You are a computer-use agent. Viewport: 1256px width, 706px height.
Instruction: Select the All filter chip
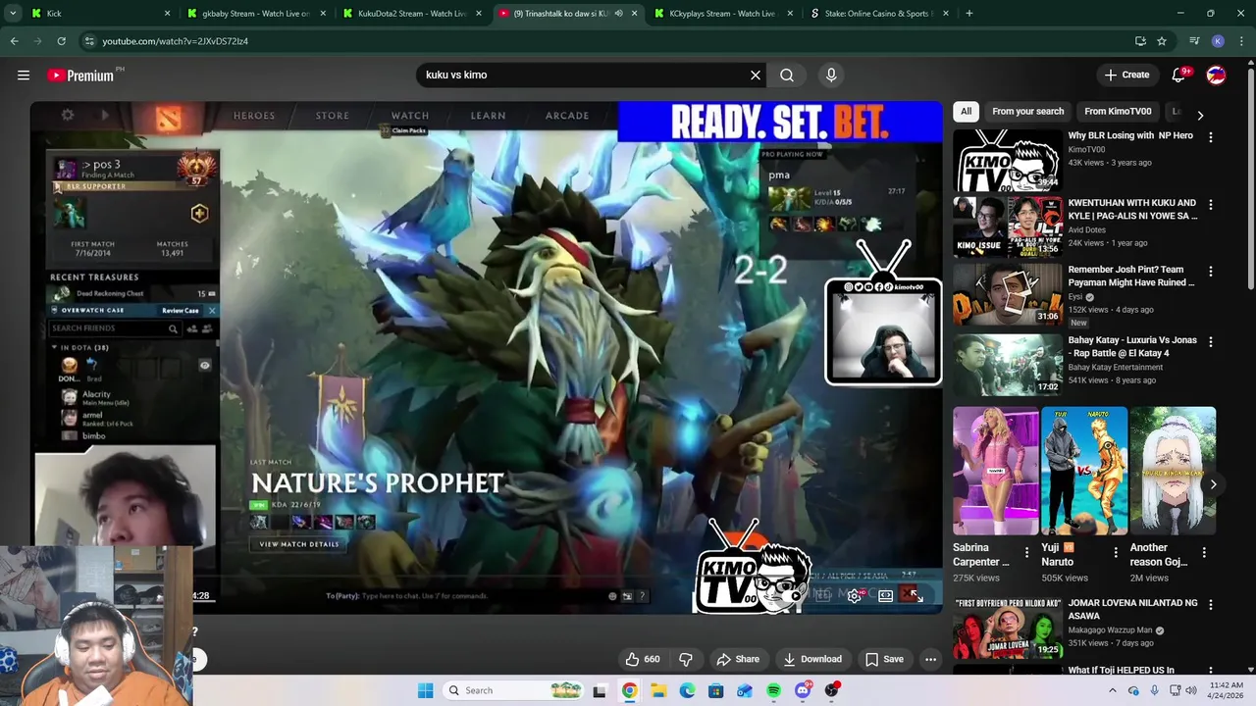pos(966,111)
